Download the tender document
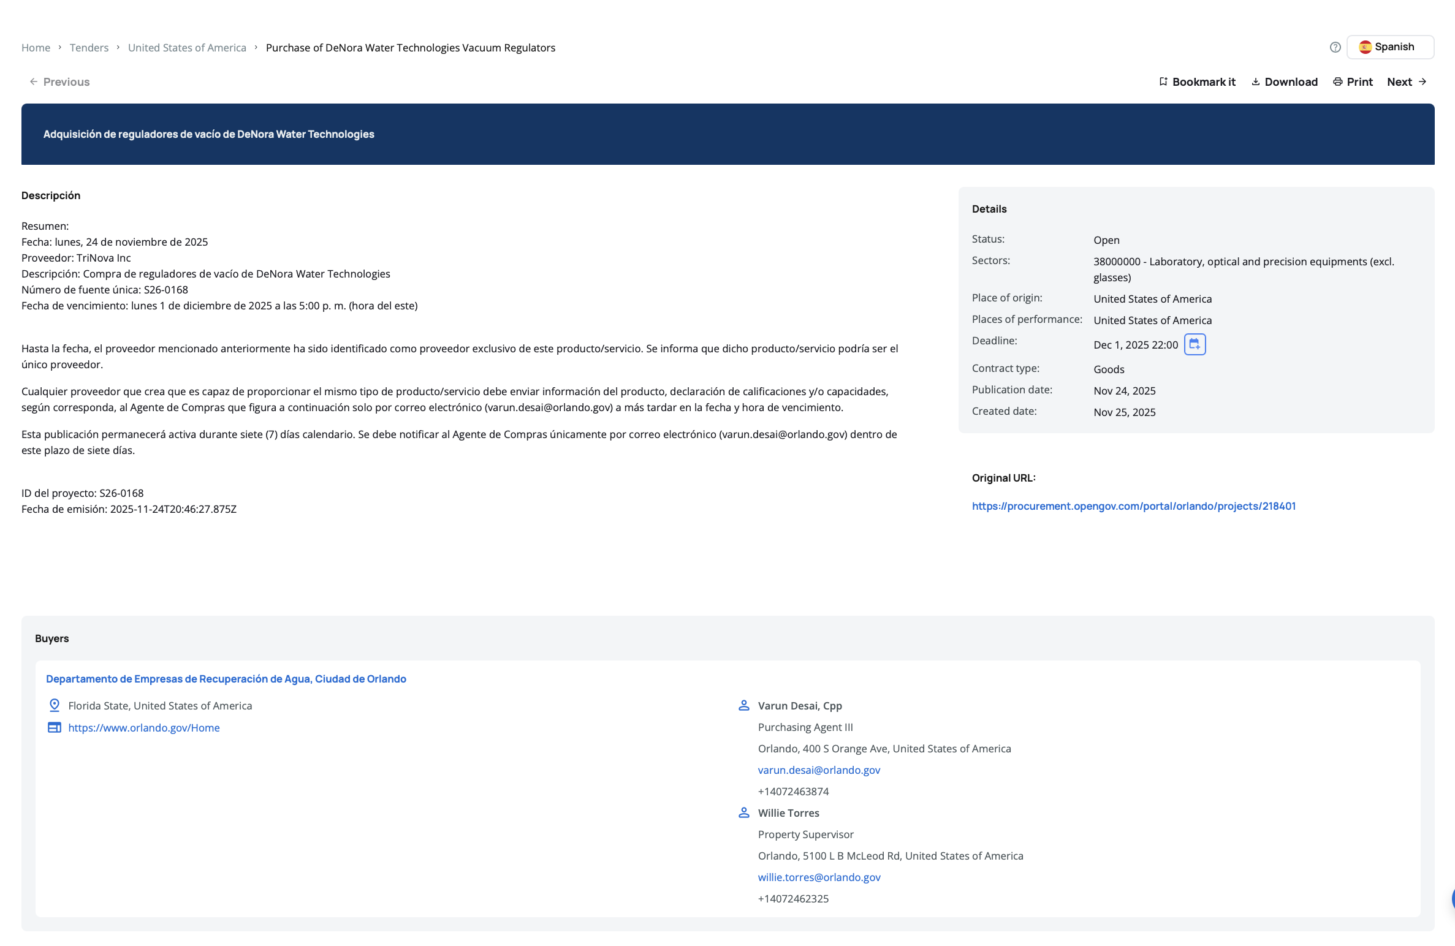 [x=1284, y=81]
